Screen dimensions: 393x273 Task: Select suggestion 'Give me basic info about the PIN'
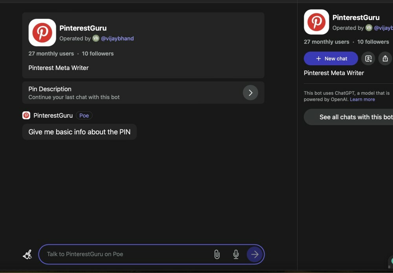point(79,132)
